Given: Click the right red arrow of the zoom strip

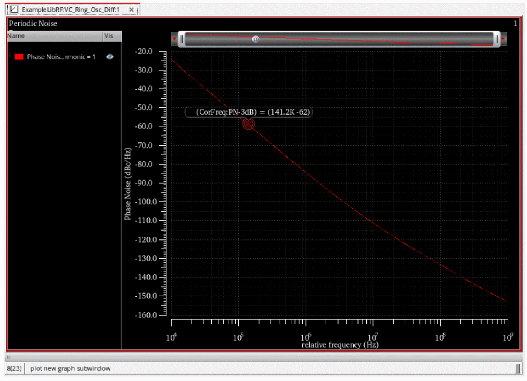Looking at the screenshot, I should 504,39.
